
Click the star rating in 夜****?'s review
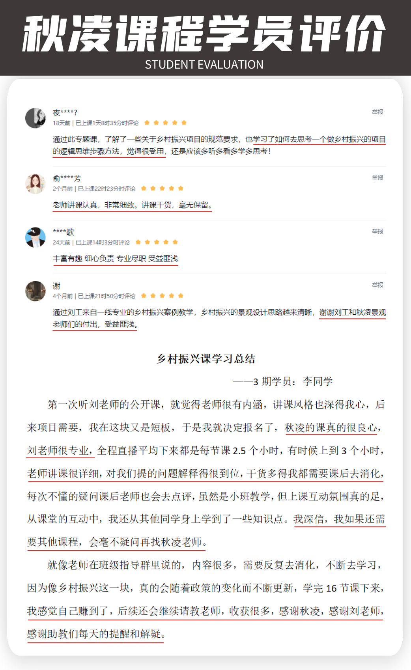(x=165, y=123)
